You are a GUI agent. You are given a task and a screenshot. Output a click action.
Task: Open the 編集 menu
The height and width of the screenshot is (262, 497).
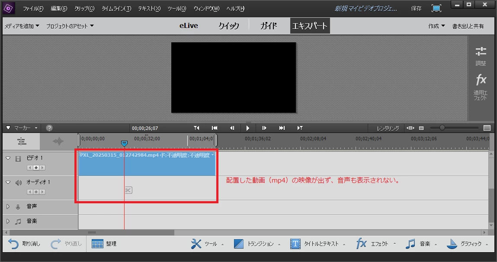coord(59,9)
